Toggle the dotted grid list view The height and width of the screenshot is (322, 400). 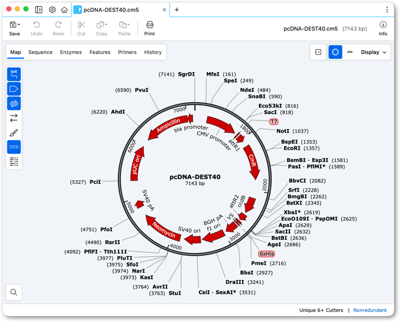[14, 161]
